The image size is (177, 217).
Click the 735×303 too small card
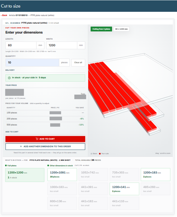pos(124,174)
